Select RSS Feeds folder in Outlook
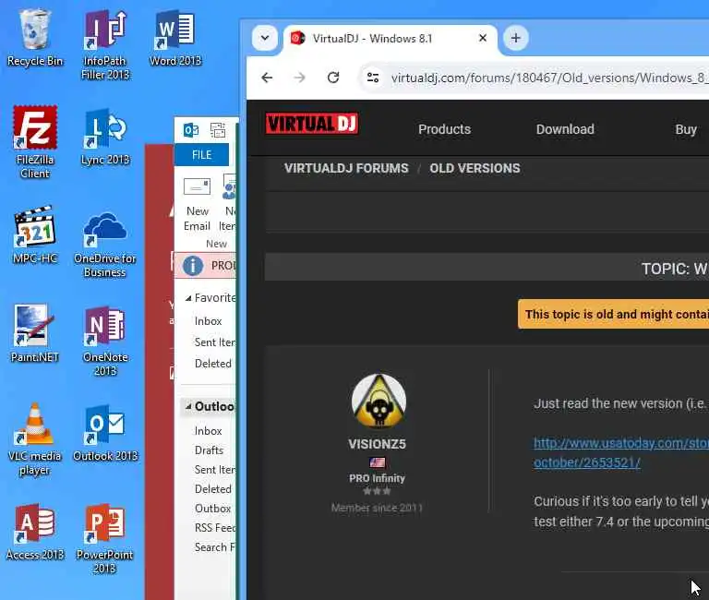The height and width of the screenshot is (600, 709). point(215,528)
